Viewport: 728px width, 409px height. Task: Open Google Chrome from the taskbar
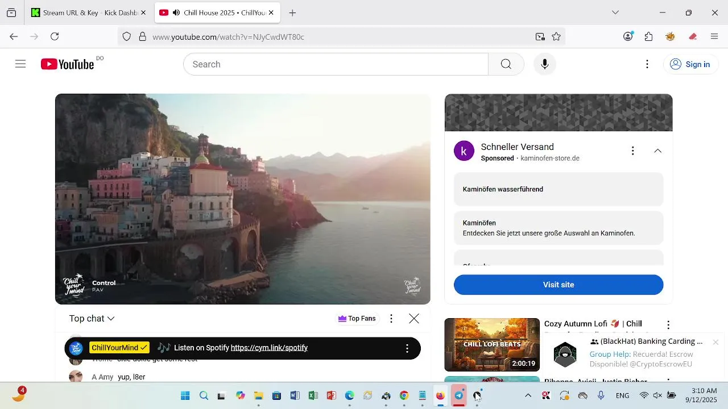click(404, 396)
